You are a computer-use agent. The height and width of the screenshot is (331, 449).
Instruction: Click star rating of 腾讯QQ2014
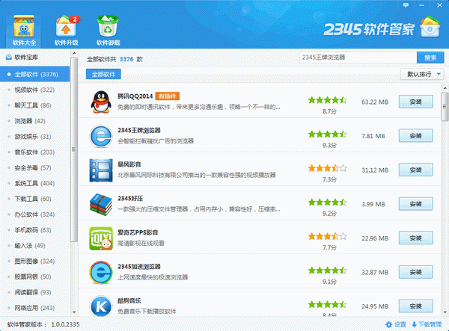327,100
